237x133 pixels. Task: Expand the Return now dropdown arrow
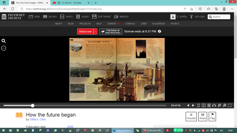(x=96, y=31)
